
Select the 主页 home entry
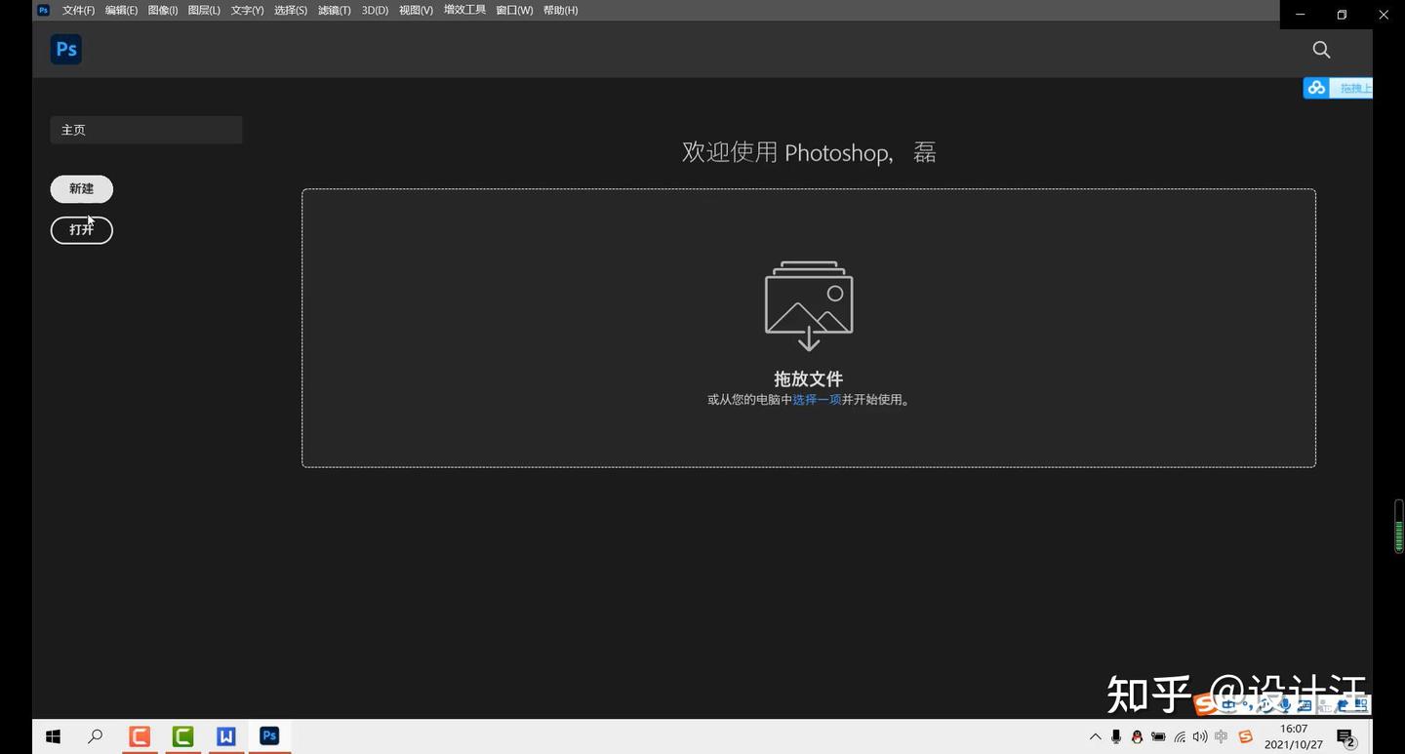tap(146, 130)
